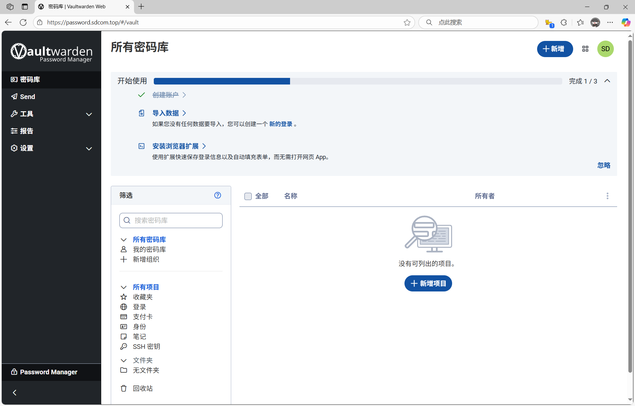Filter by SSH key items

(x=146, y=347)
